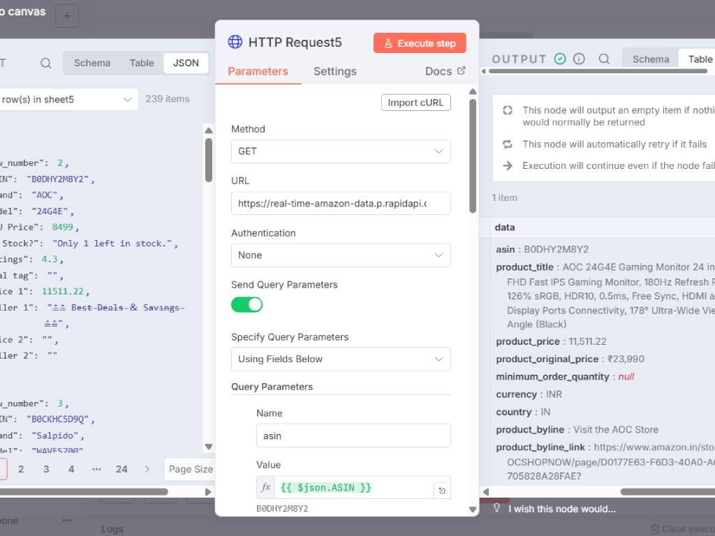
Task: Click the globe icon next to HTTP Request5
Action: [x=235, y=43]
